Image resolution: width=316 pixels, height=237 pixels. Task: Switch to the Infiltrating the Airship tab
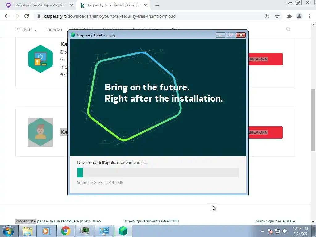click(40, 5)
